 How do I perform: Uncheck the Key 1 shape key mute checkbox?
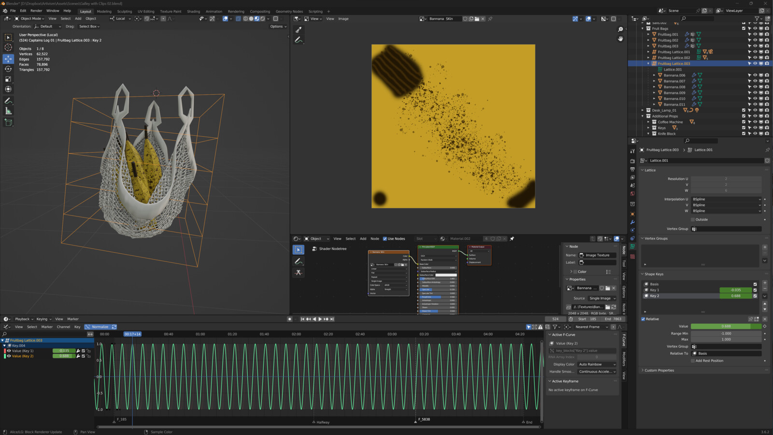coord(755,290)
